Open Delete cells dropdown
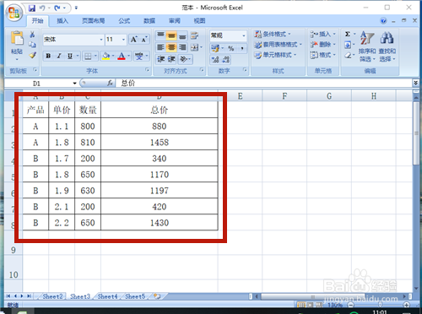The image size is (422, 314). coord(322,45)
